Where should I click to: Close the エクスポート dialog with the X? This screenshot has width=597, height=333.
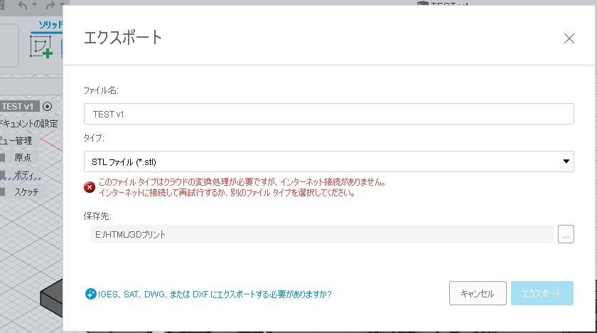569,38
